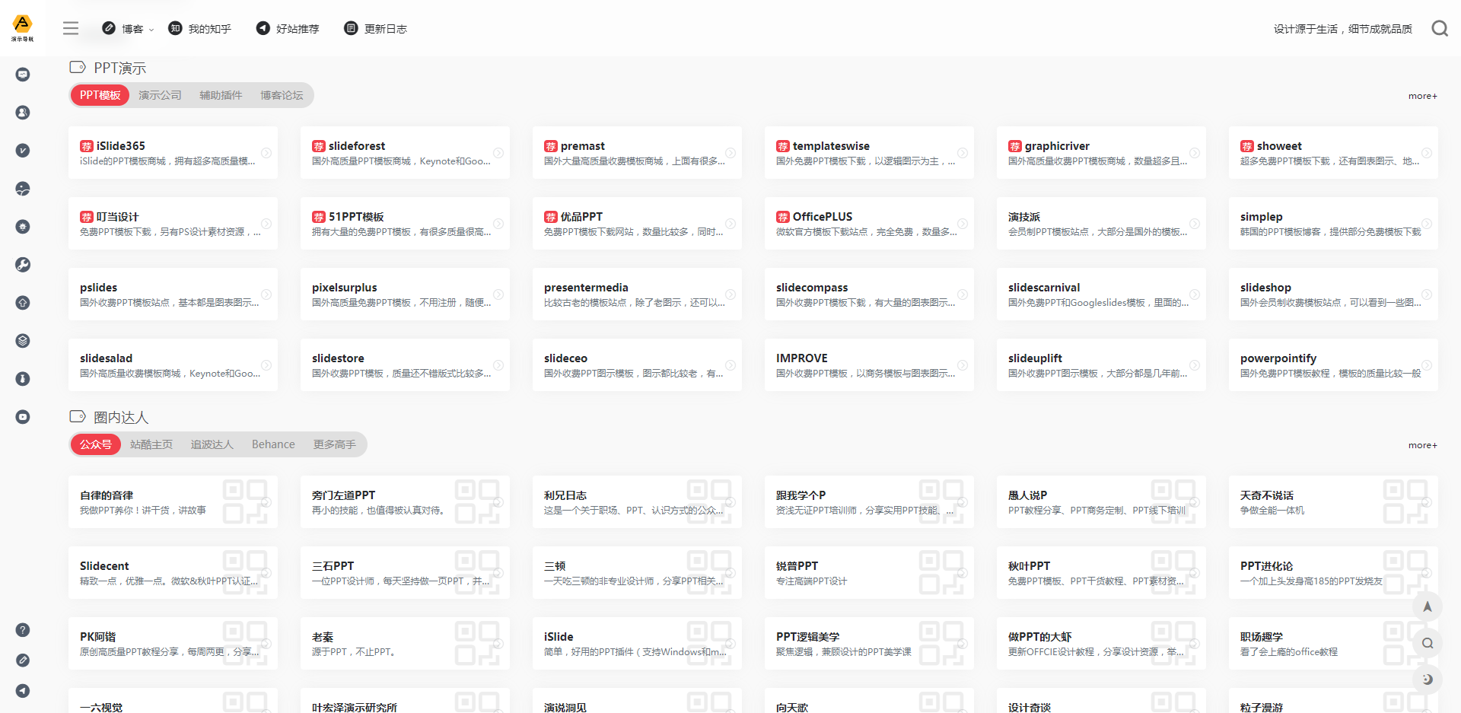Click more+ in the 圈内达人 section
Image resolution: width=1461 pixels, height=713 pixels.
[x=1422, y=445]
